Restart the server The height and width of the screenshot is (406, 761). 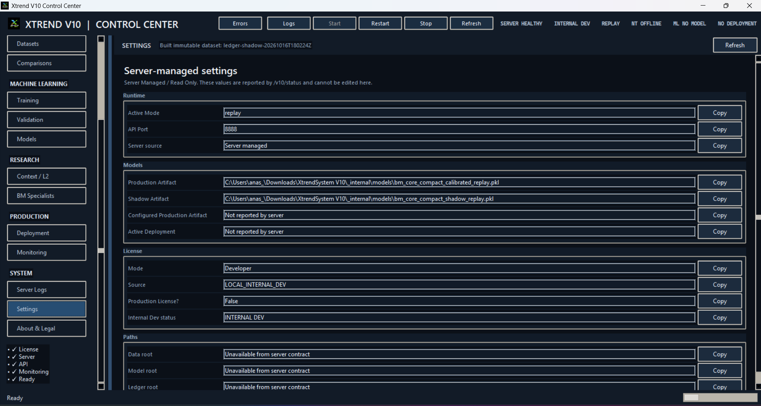380,23
